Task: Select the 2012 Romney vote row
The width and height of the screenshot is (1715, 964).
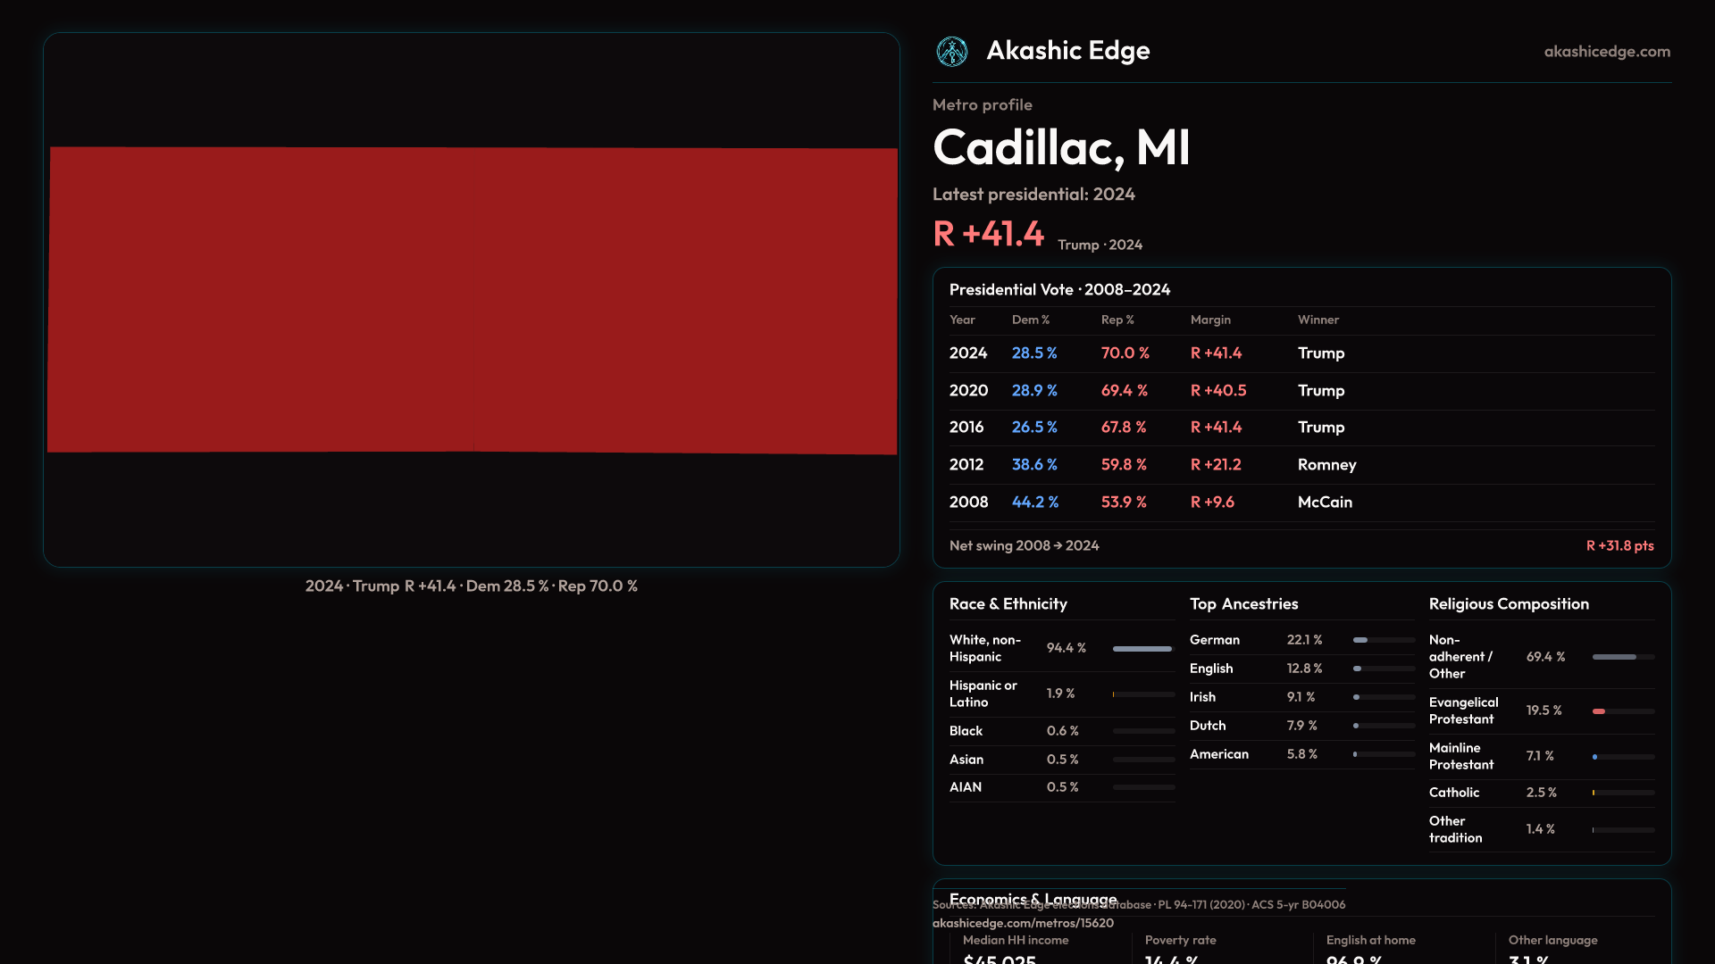Action: click(1301, 465)
